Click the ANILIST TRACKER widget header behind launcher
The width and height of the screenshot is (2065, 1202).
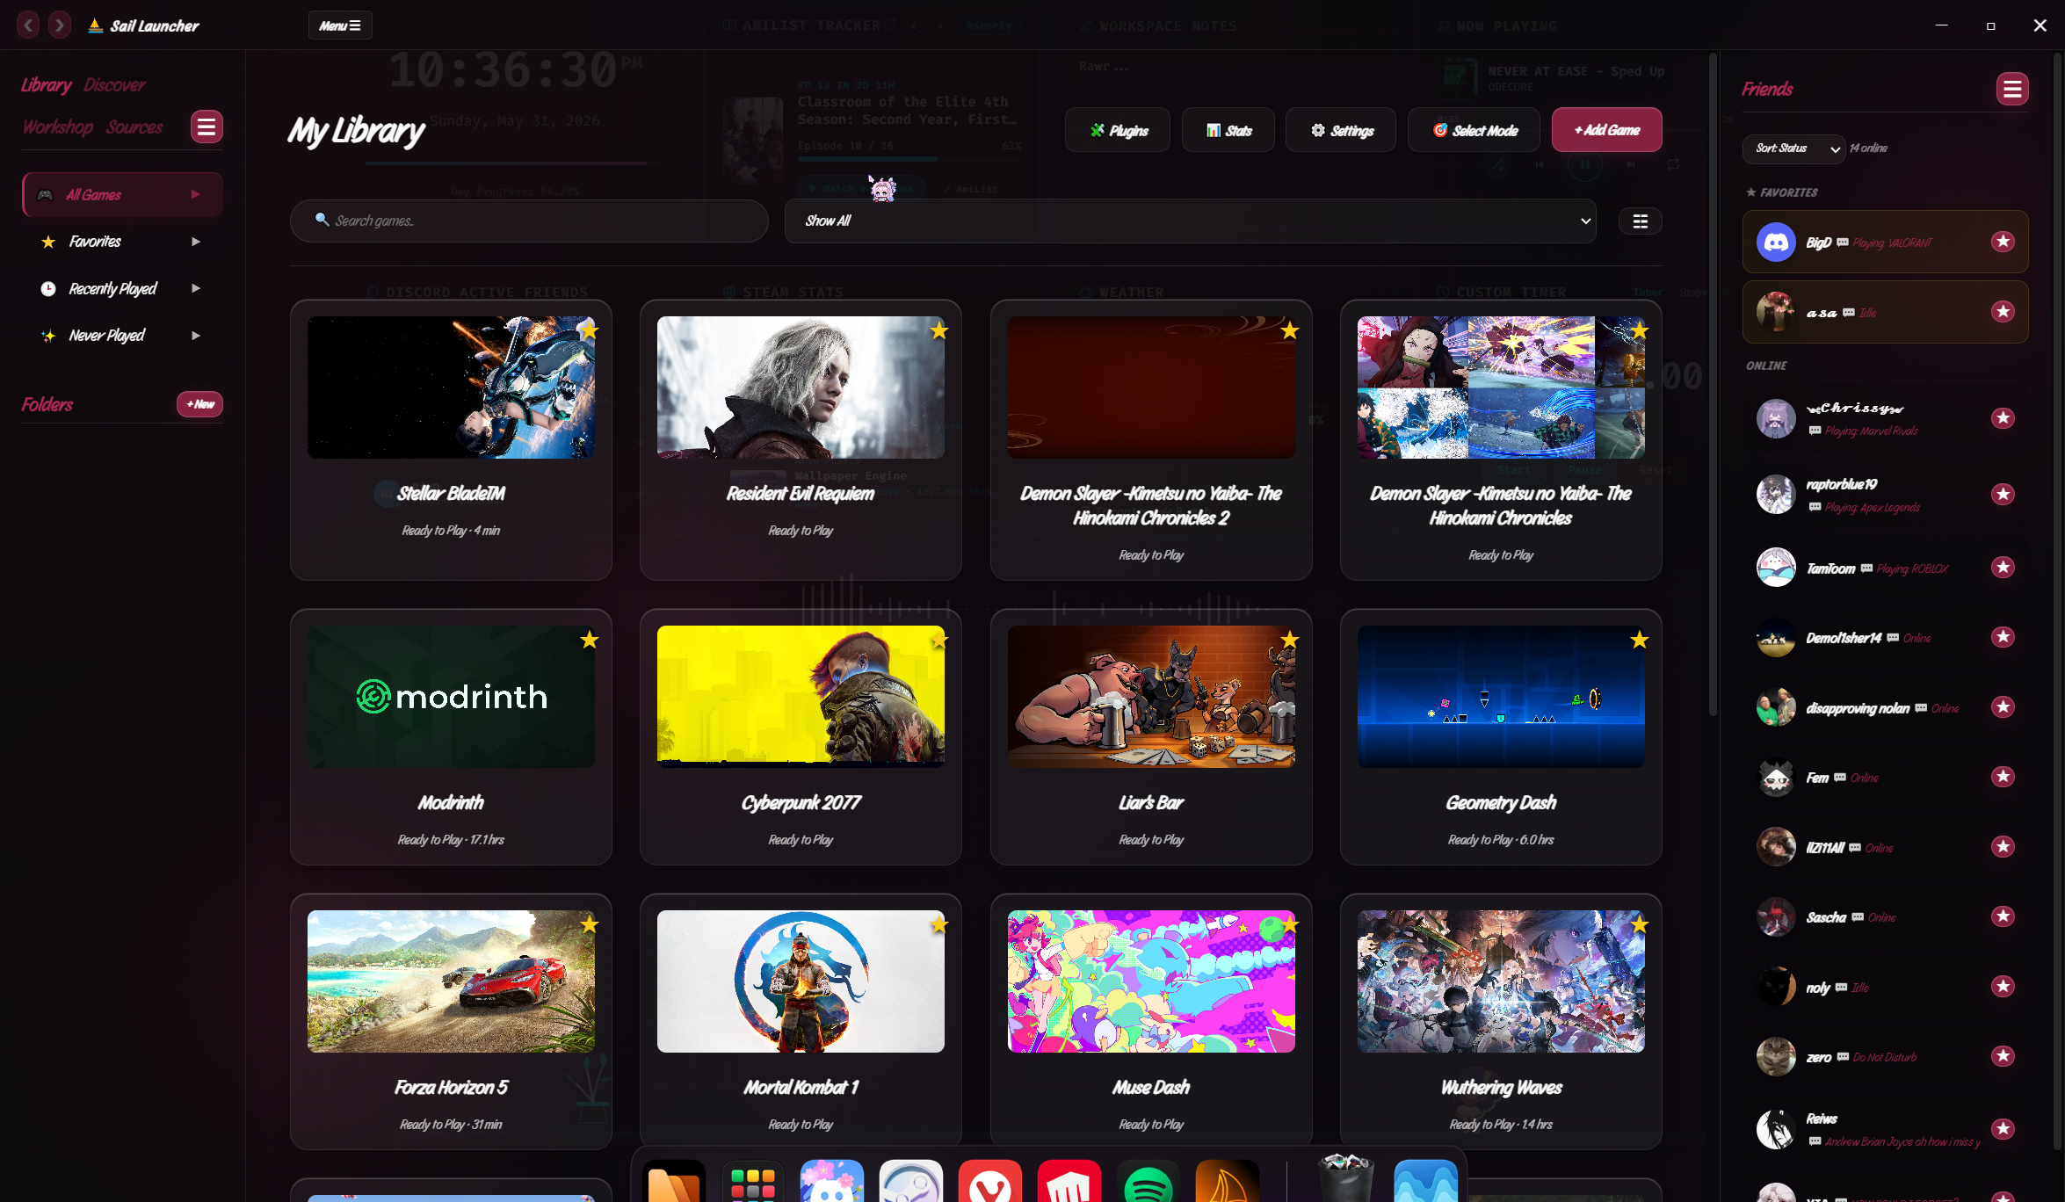[x=810, y=25]
